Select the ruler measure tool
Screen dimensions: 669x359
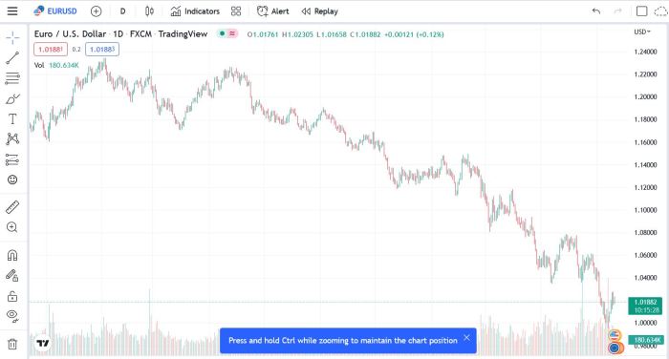pyautogui.click(x=12, y=207)
